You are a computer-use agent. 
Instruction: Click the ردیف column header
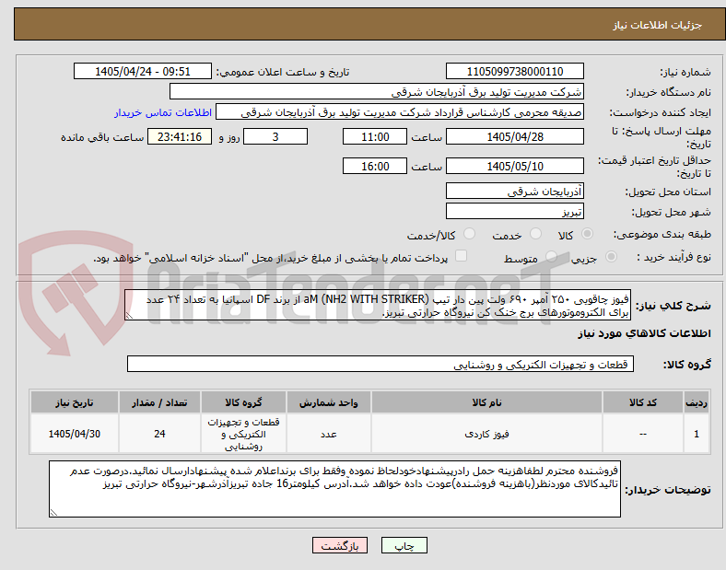click(x=697, y=402)
